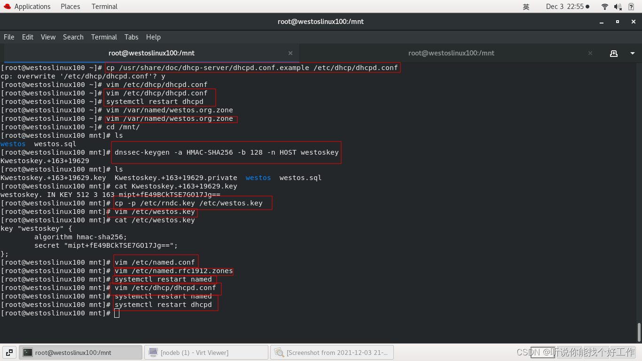Viewport: 642px width, 361px height.
Task: Click 'secret "mipt+fE49BCkTSE7GO17Jg==";' line
Action: (106, 245)
